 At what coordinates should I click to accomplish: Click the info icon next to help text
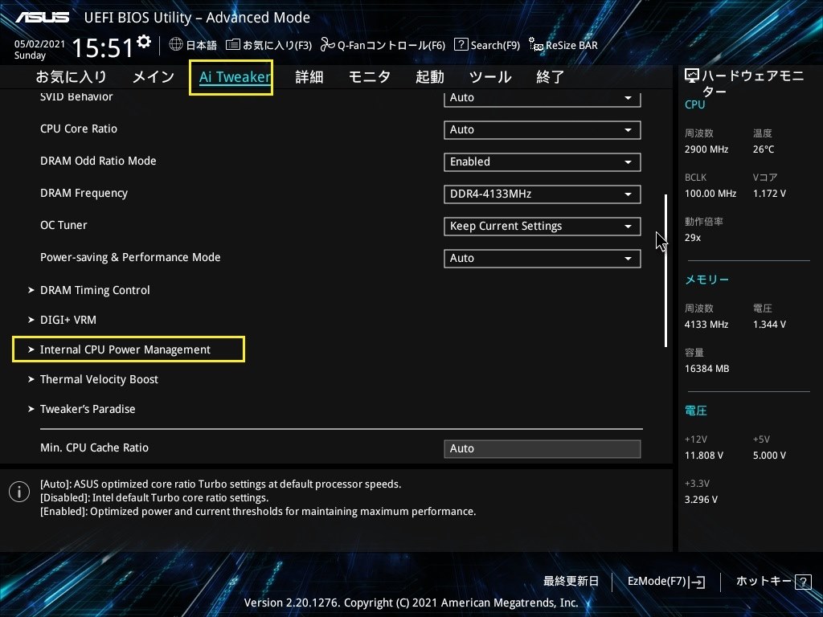(x=18, y=491)
